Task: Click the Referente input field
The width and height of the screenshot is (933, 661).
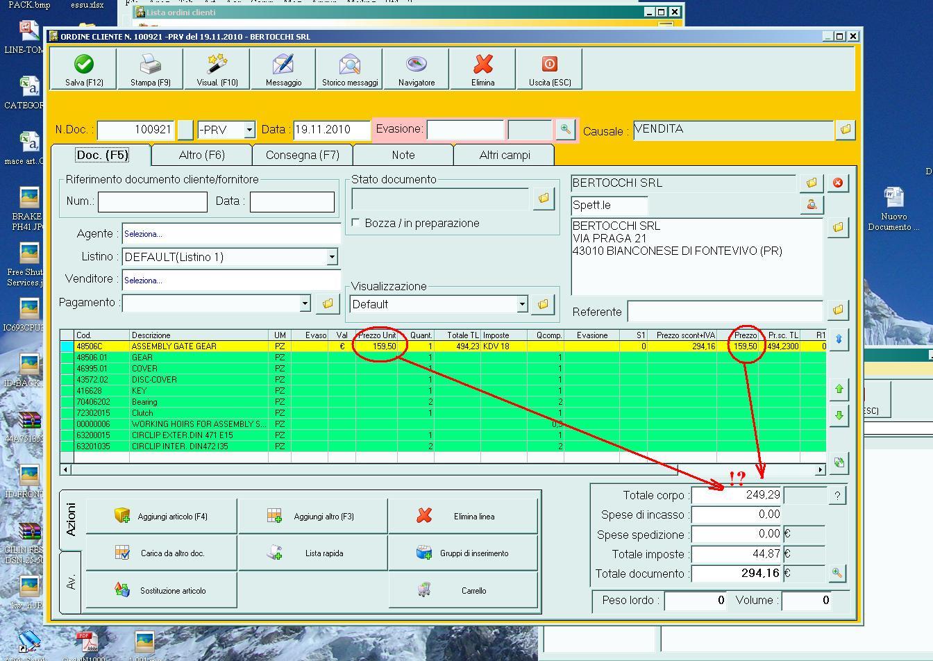Action: (725, 311)
